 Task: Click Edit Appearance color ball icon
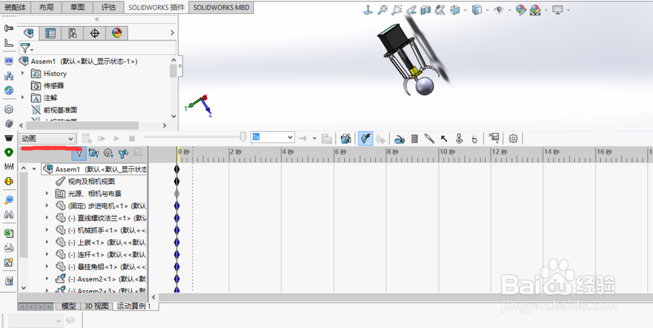coord(520,10)
